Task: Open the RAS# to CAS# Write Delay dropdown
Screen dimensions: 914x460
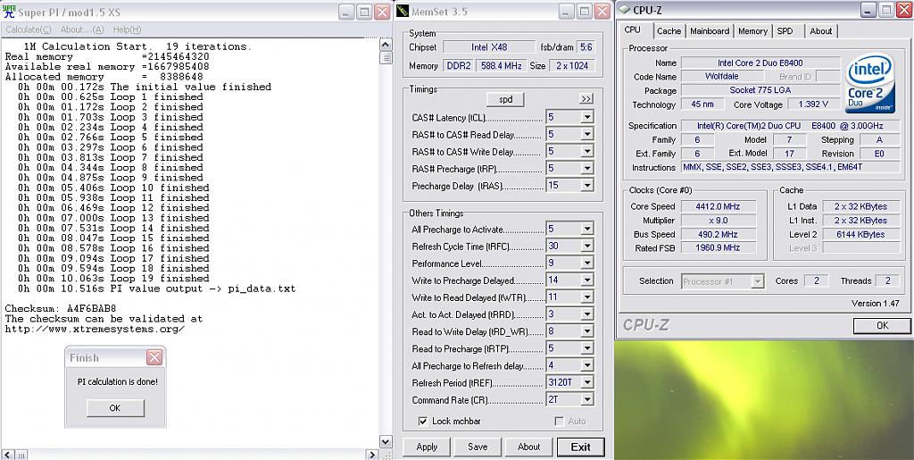Action: (x=587, y=152)
